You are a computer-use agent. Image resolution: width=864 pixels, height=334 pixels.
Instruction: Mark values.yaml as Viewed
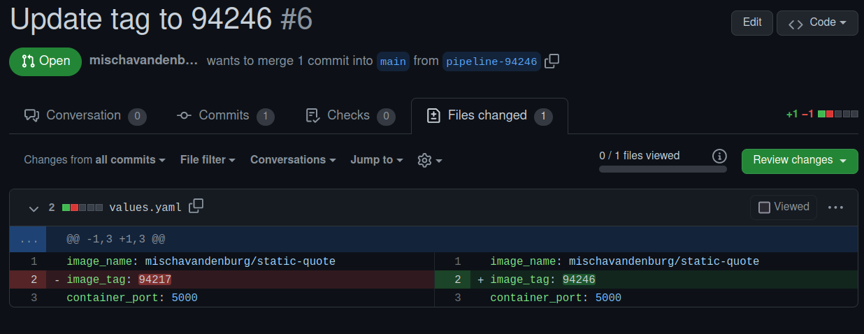tap(784, 207)
